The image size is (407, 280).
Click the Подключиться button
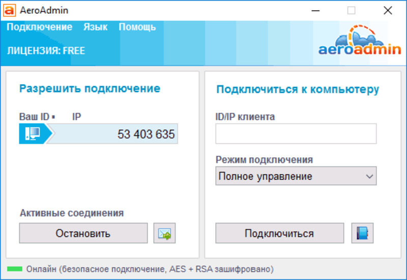pyautogui.click(x=279, y=233)
